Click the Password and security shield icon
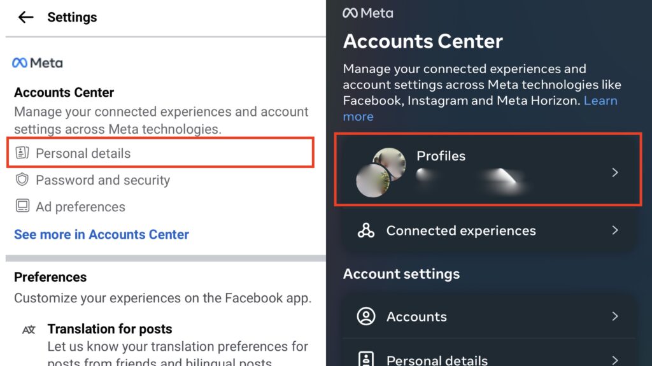Image resolution: width=652 pixels, height=366 pixels. pyautogui.click(x=22, y=180)
